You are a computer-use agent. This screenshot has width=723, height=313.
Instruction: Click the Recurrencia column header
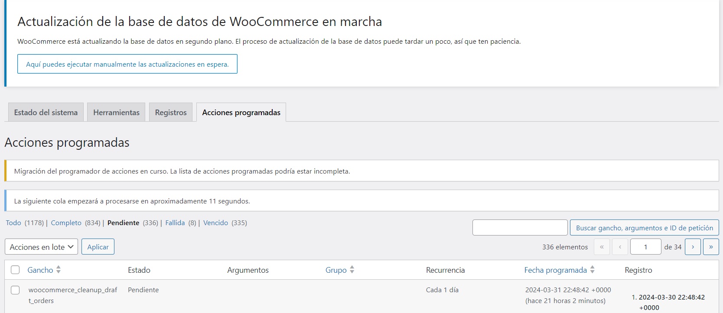point(445,270)
